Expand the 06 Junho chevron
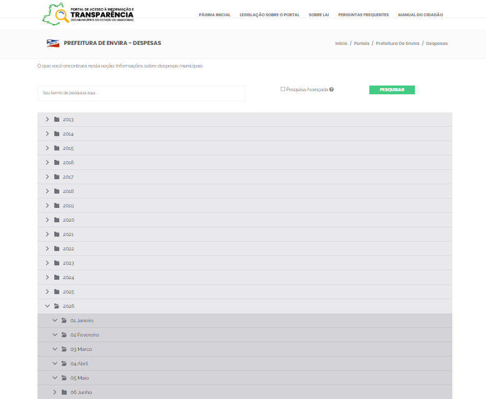Image resolution: width=486 pixels, height=399 pixels. 55,392
